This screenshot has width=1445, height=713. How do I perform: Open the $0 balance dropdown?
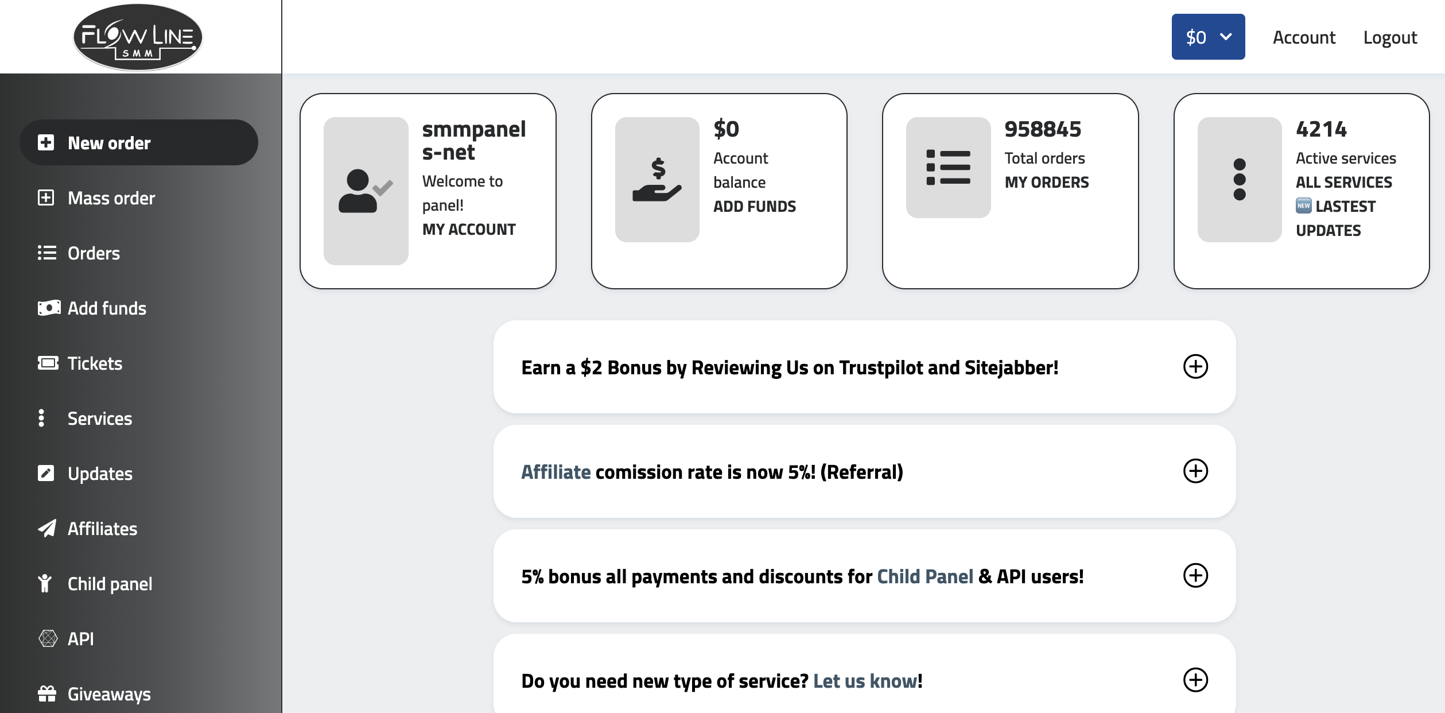click(x=1208, y=37)
